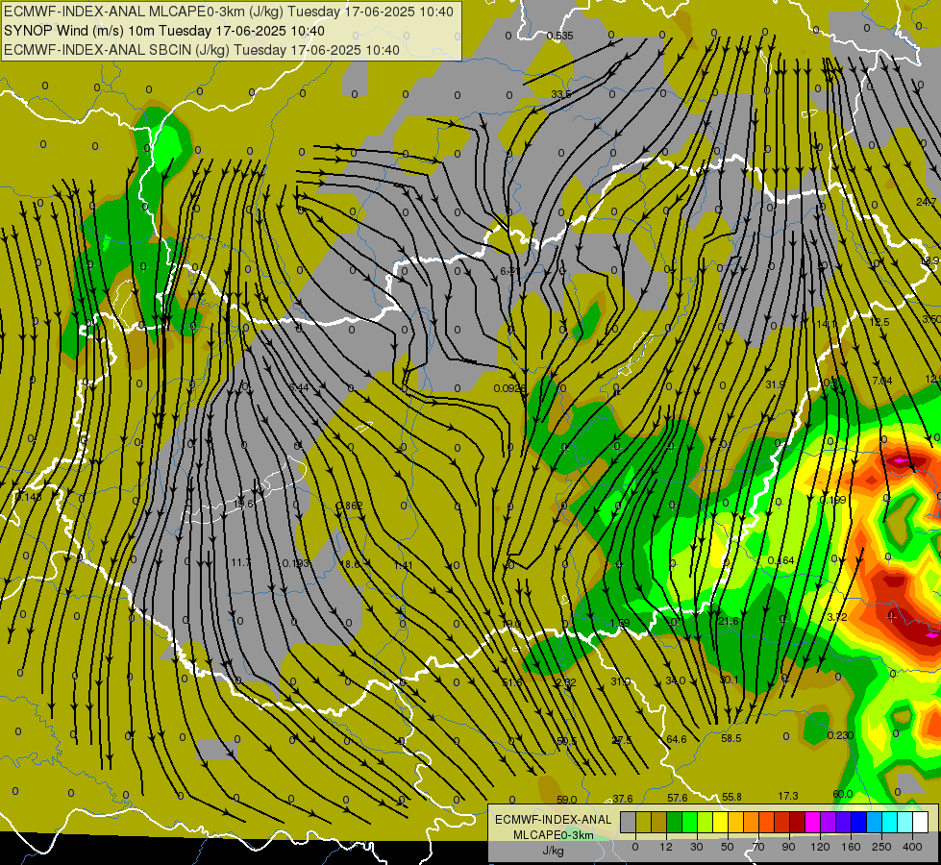The height and width of the screenshot is (865, 941).
Task: Click the 90 tick label on legend scale
Action: [x=788, y=847]
